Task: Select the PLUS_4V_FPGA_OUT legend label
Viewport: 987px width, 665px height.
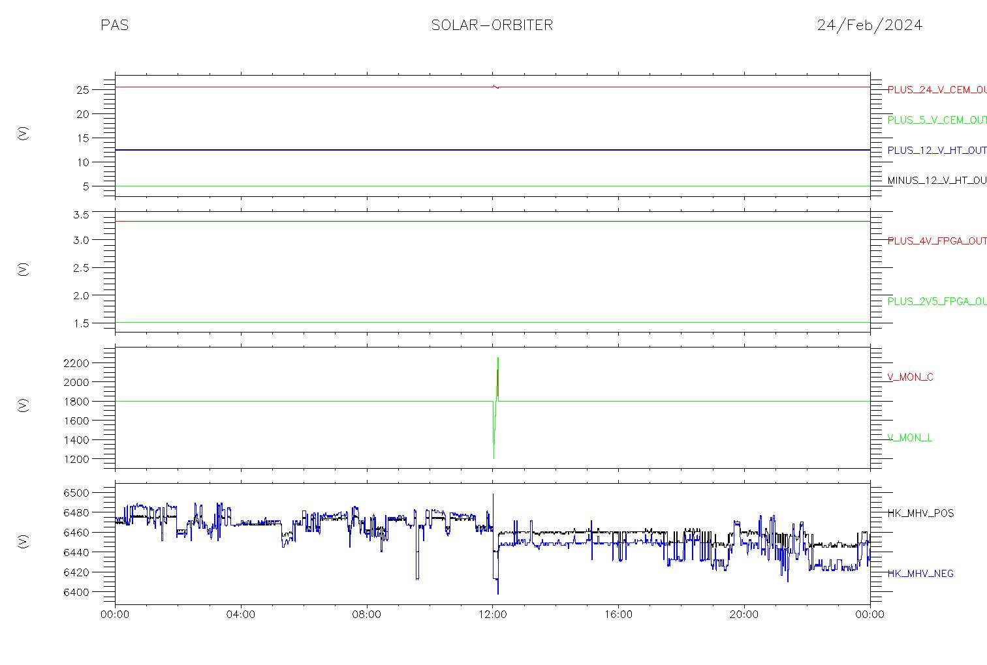Action: click(937, 241)
